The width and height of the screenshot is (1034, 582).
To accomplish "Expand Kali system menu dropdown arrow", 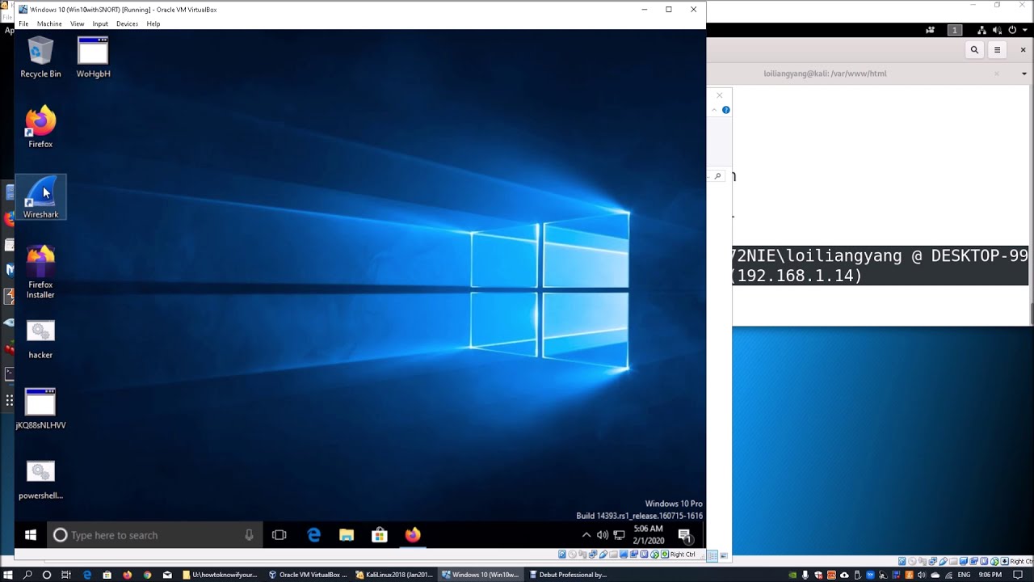I will pyautogui.click(x=1023, y=30).
